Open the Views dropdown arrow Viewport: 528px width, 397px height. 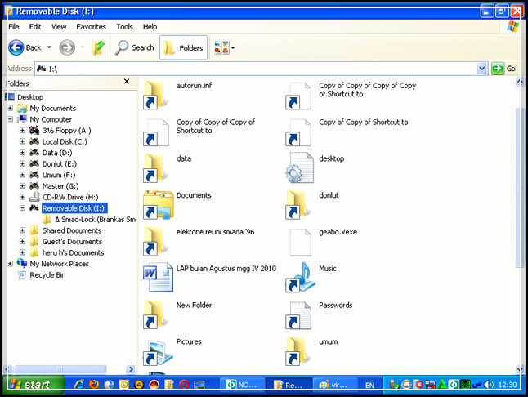point(233,47)
